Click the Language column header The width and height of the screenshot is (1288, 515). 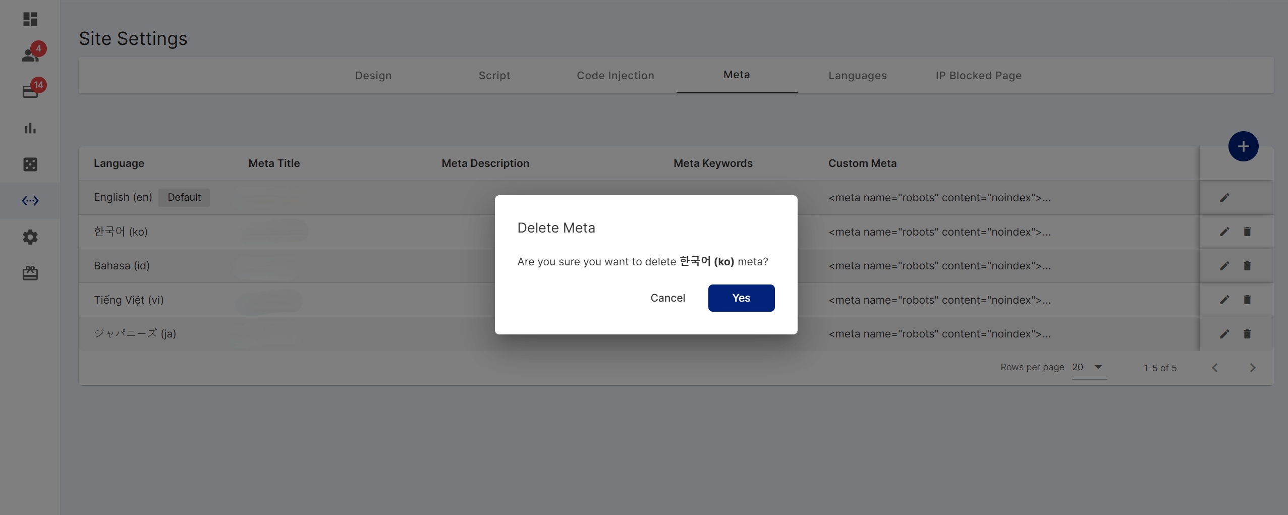click(119, 163)
